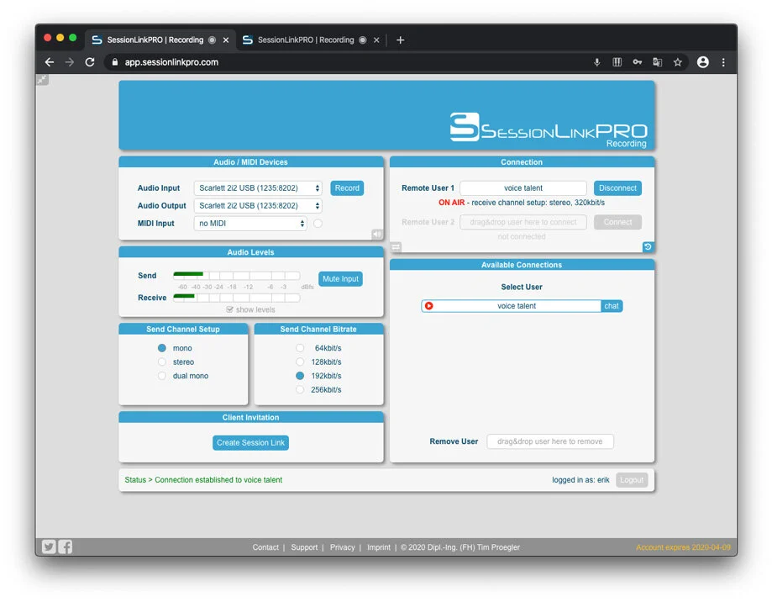
Task: Click the speaker icon in Audio/MIDI Devices panel
Action: tap(376, 234)
